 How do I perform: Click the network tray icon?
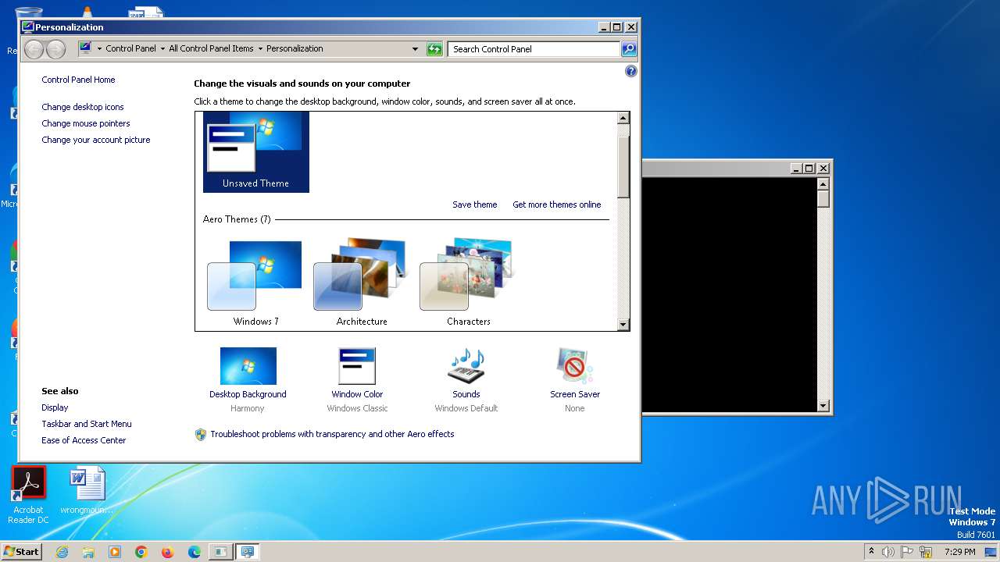point(925,552)
